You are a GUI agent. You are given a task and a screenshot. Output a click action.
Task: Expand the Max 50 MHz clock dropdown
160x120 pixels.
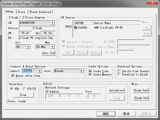click(53, 47)
